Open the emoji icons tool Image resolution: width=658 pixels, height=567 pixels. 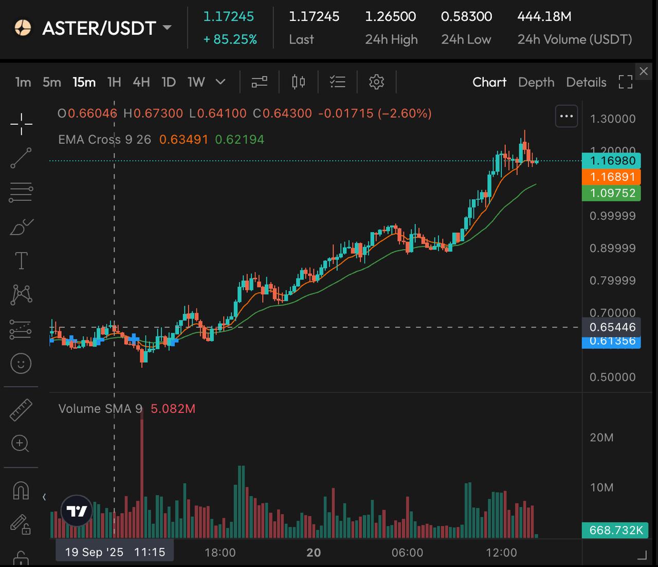coord(21,364)
